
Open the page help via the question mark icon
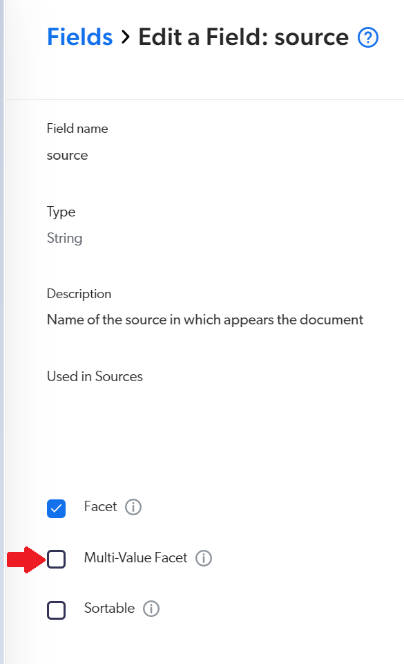coord(368,37)
